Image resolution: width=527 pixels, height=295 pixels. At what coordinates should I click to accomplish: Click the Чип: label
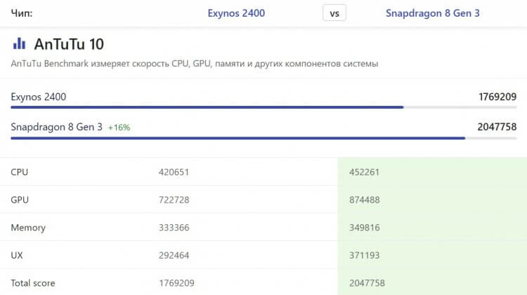[22, 13]
